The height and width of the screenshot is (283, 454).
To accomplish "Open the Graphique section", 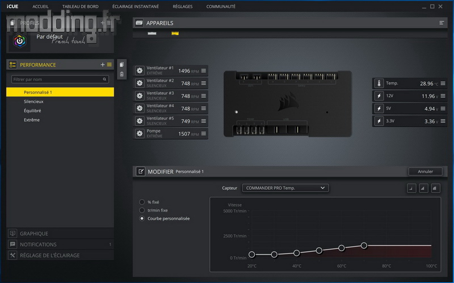I will [60, 234].
